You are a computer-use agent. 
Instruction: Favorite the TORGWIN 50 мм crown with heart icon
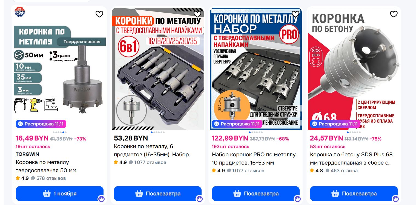[x=99, y=14]
